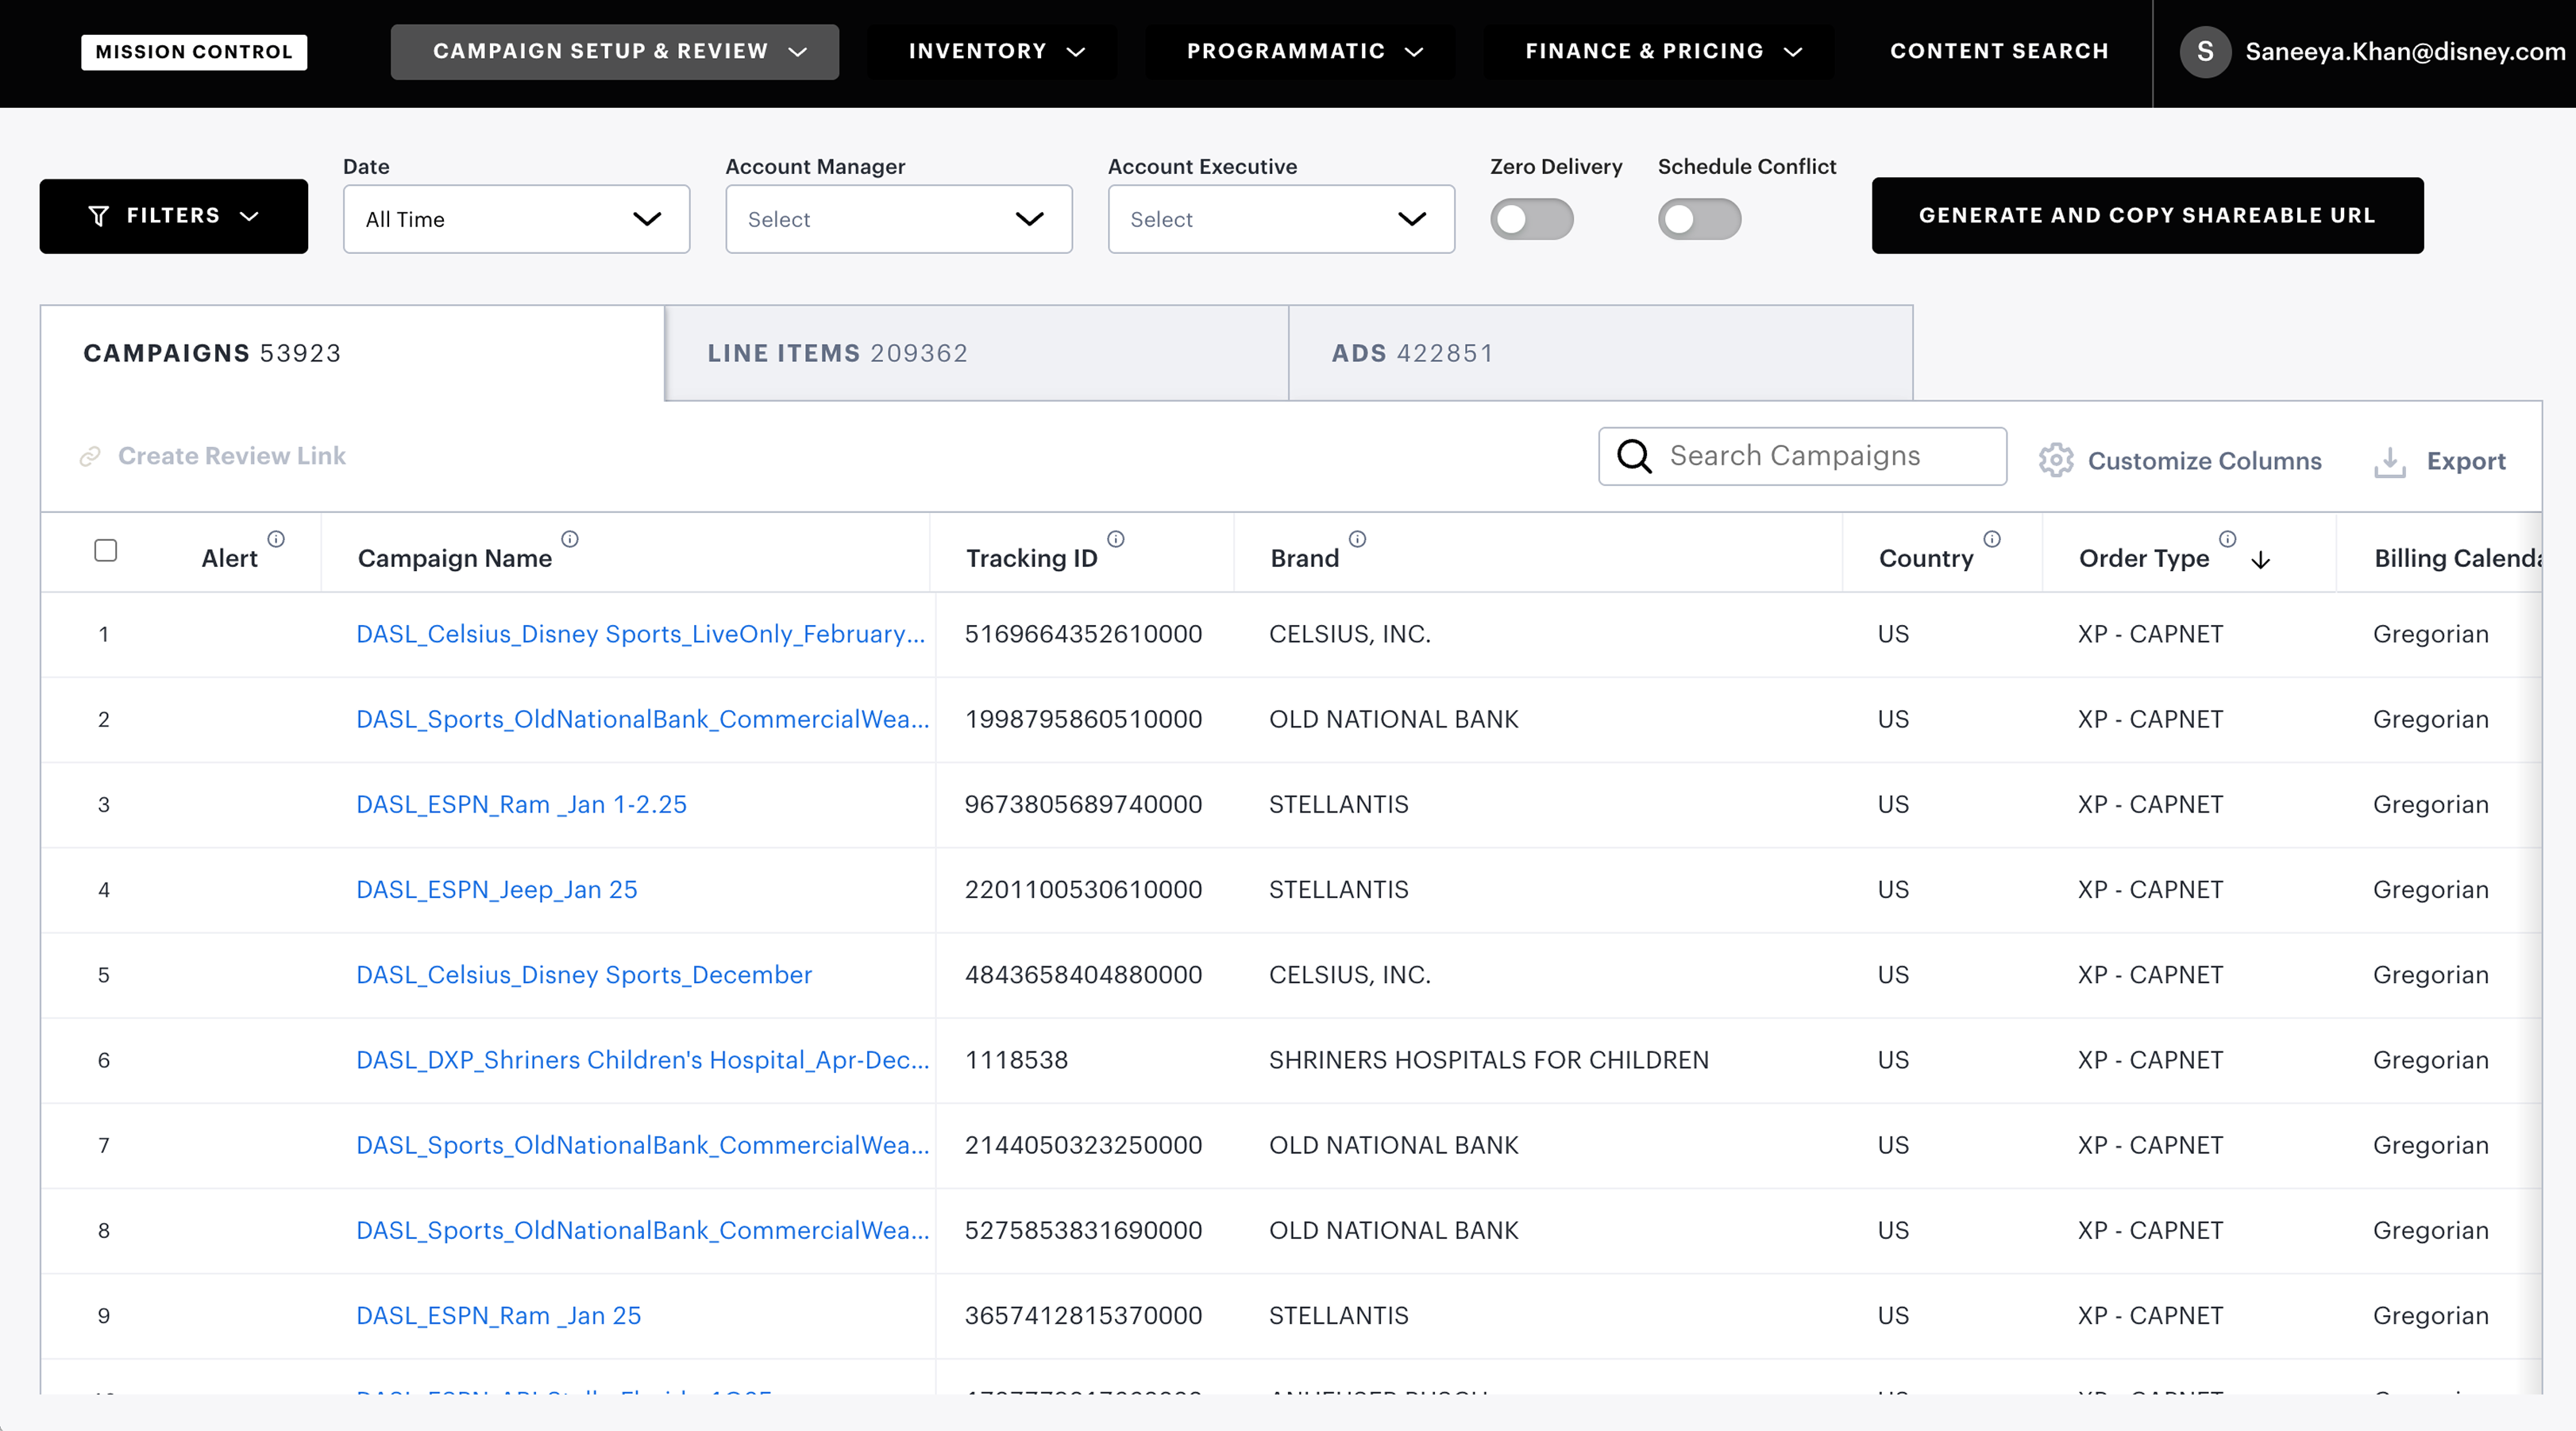The width and height of the screenshot is (2576, 1431).
Task: Open row 7 OldNationalBank campaign link
Action: [642, 1145]
